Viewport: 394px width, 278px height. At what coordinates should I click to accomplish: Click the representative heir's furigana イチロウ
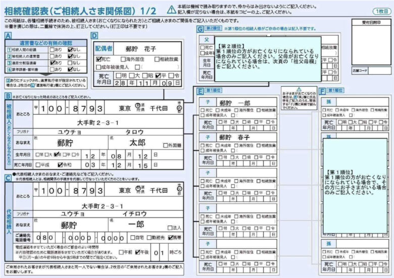coord(135,214)
